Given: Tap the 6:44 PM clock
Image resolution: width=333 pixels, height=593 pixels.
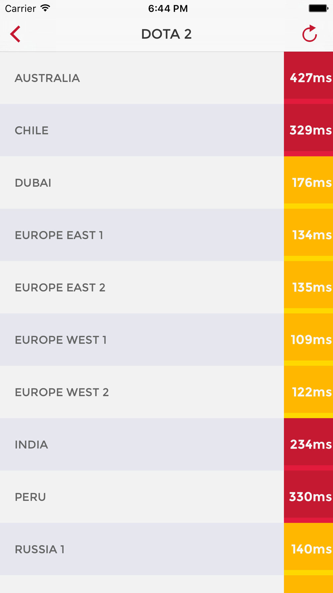Looking at the screenshot, I should (168, 8).
